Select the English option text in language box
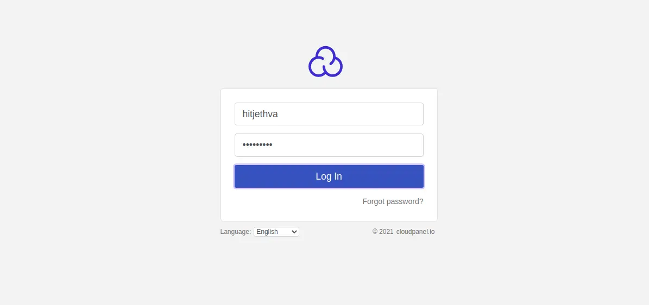Image resolution: width=649 pixels, height=305 pixels. click(267, 232)
